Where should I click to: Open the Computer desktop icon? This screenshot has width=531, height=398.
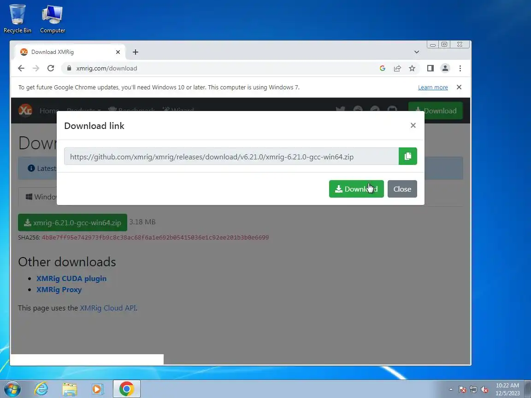tap(53, 18)
